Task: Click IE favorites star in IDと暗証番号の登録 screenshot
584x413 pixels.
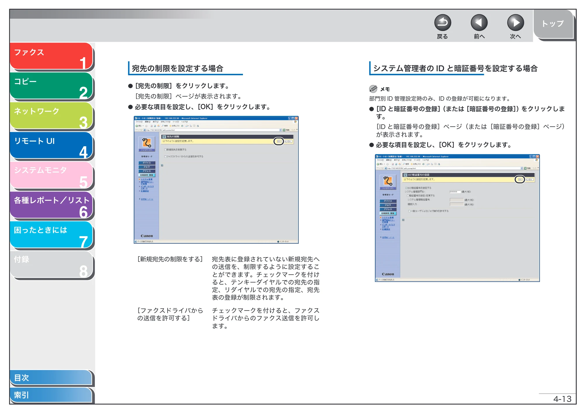Action: coord(412,164)
